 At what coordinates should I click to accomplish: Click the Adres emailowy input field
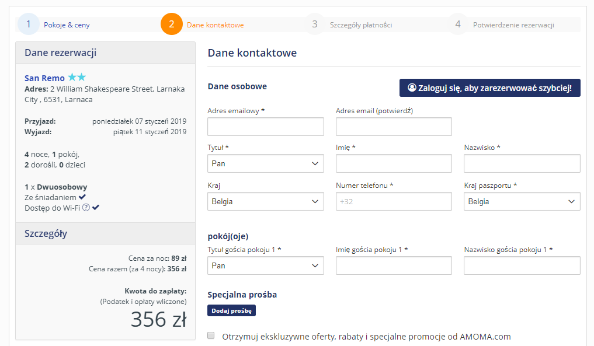(x=266, y=127)
